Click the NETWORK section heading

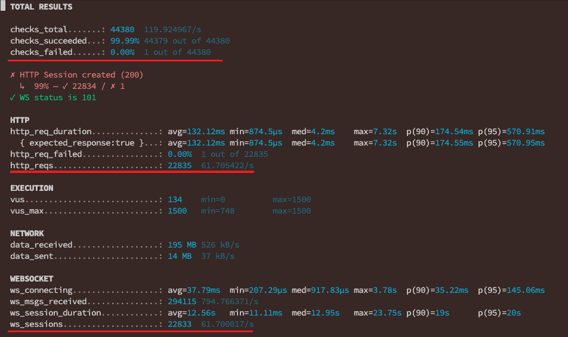(x=27, y=234)
